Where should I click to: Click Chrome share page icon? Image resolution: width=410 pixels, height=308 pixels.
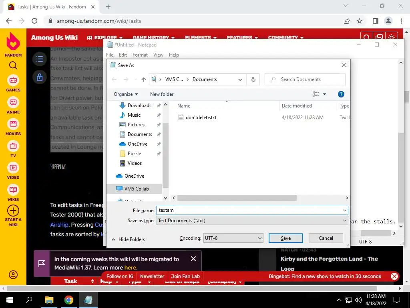[347, 21]
